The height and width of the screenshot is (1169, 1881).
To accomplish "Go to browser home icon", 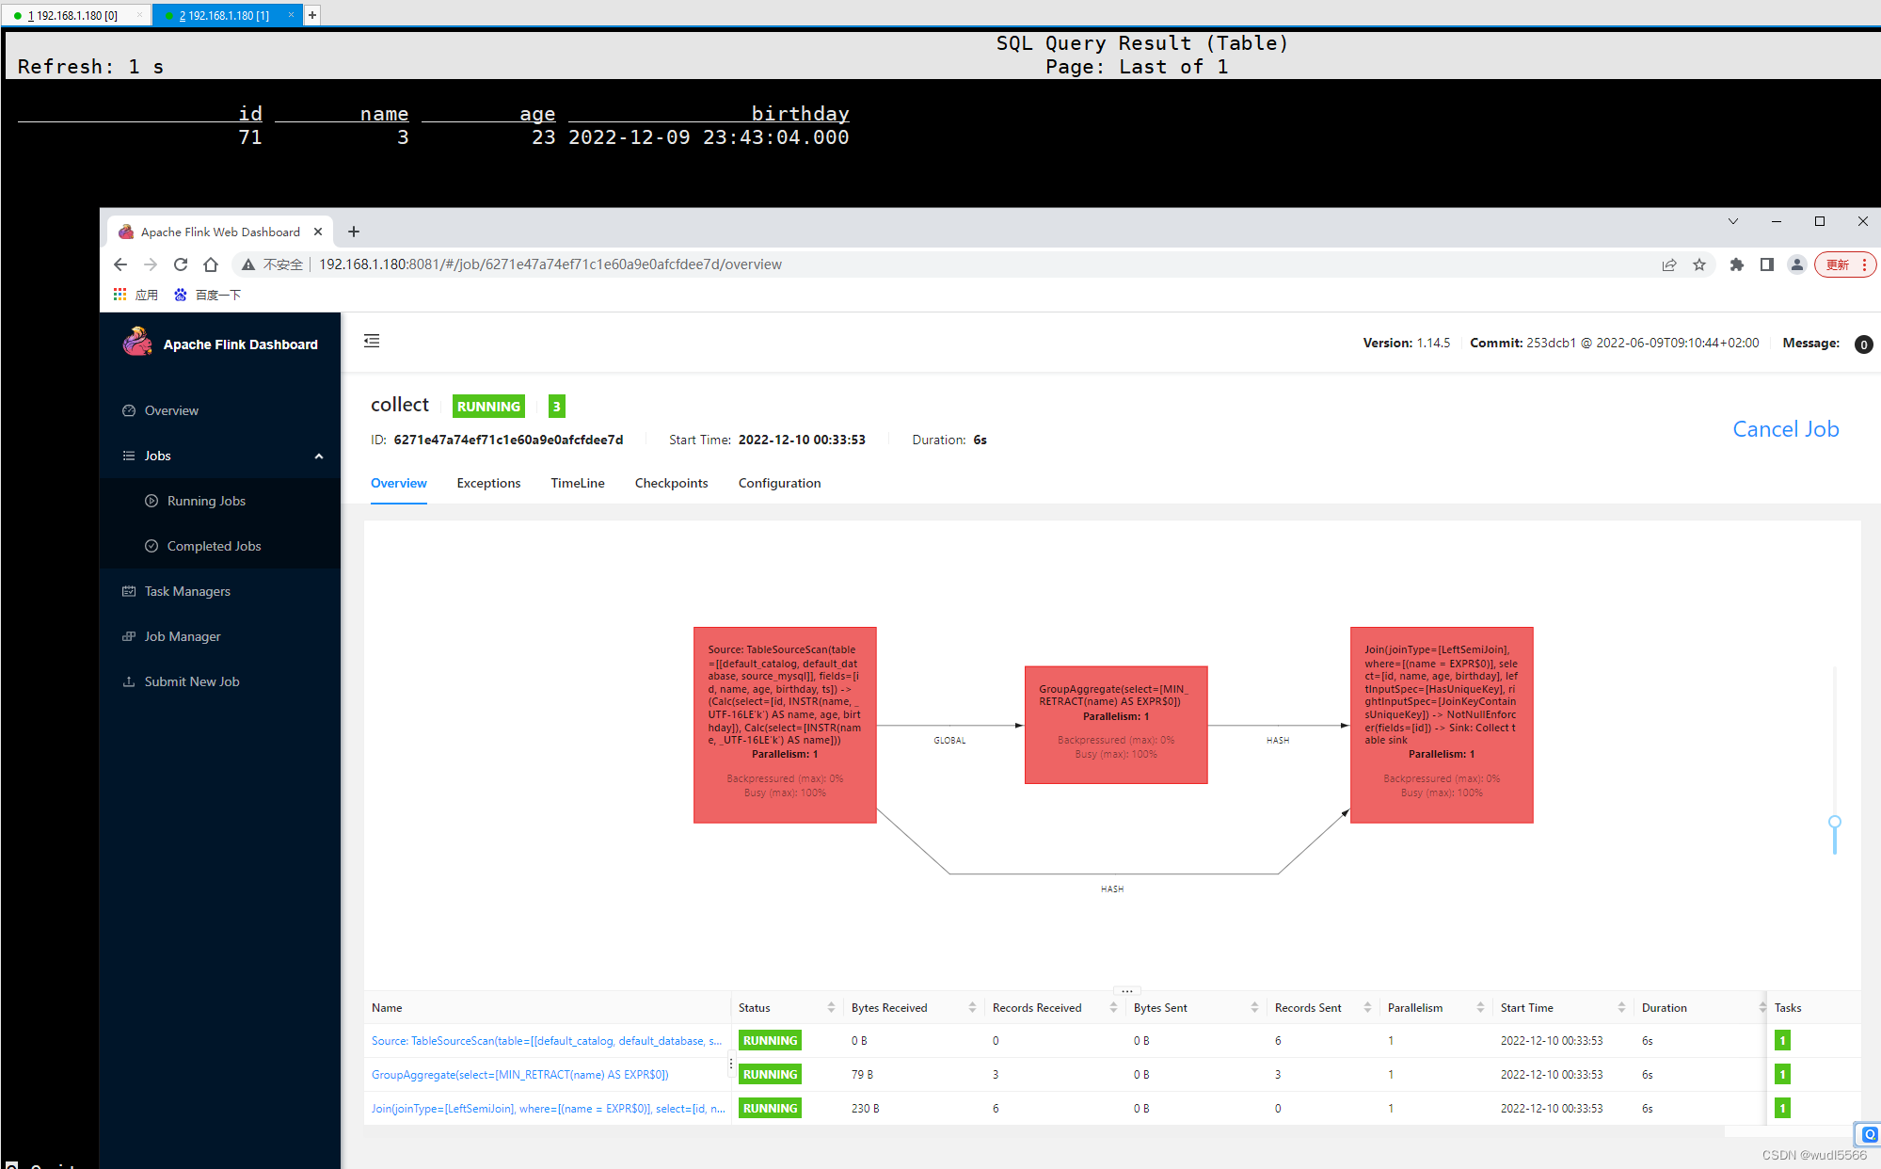I will click(x=211, y=264).
